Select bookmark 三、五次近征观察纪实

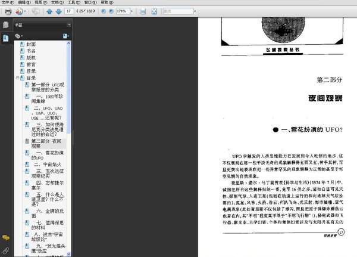point(48,174)
